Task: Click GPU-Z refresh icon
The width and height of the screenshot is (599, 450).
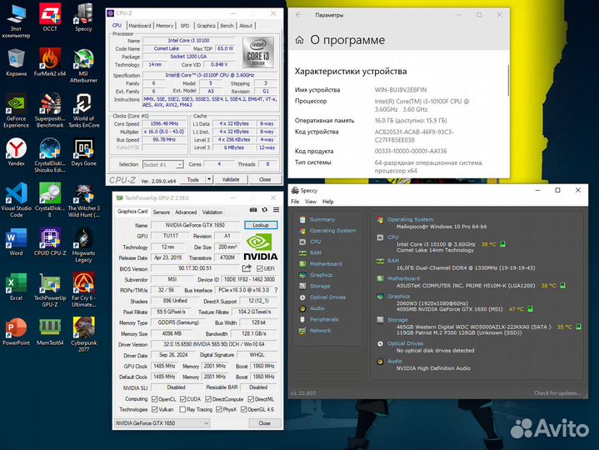Action: click(265, 210)
